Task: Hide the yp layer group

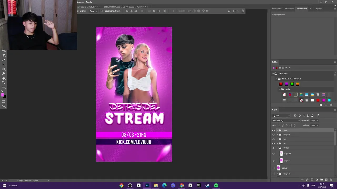Action: click(x=273, y=144)
